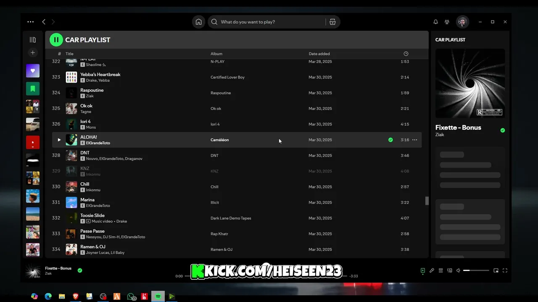The image size is (538, 302).
Task: Open more options for ALOHA! row
Action: pos(414,140)
